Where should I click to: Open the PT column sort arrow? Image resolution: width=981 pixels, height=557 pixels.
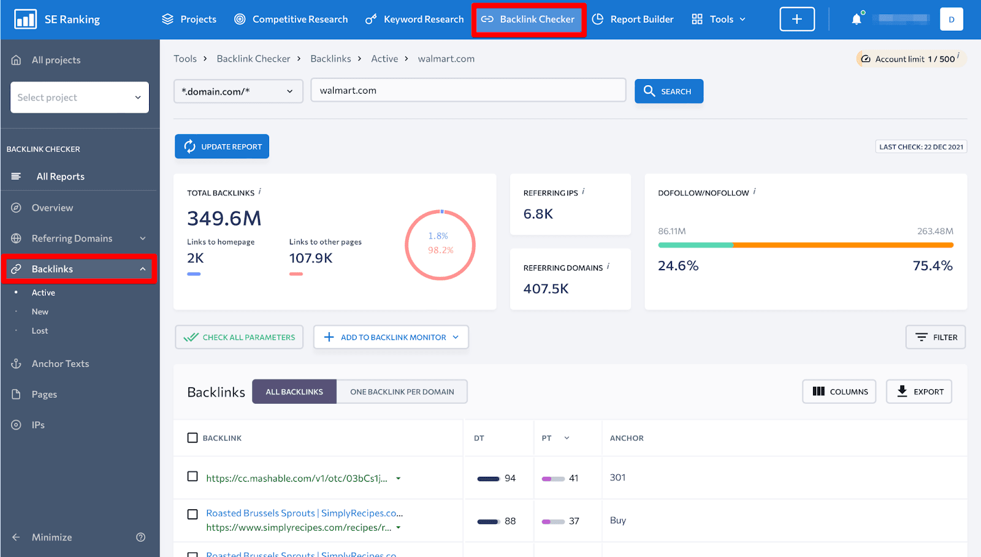click(x=567, y=438)
